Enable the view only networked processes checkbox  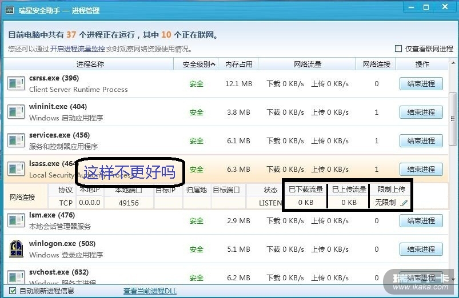coord(398,49)
